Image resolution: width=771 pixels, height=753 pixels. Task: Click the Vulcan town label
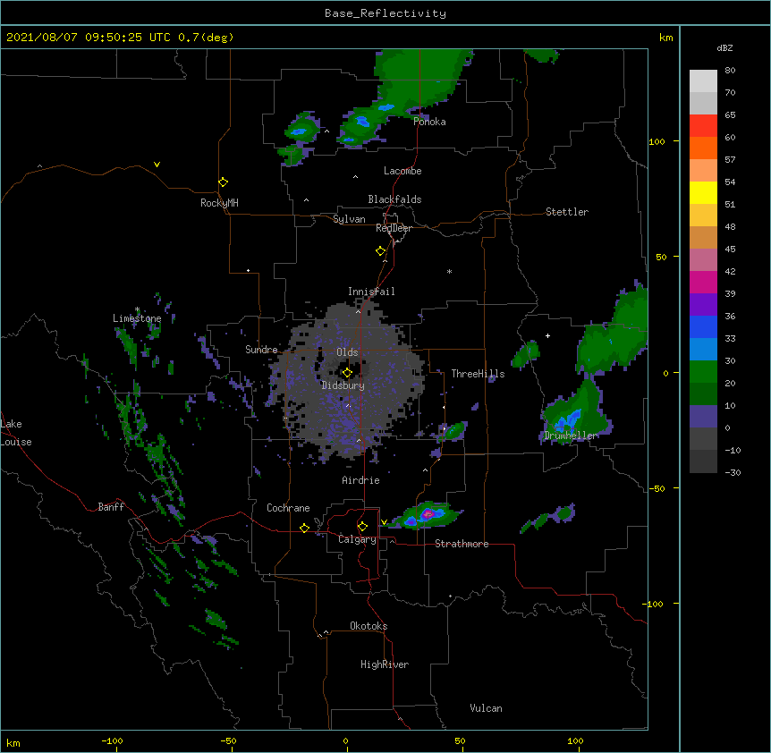tap(486, 708)
